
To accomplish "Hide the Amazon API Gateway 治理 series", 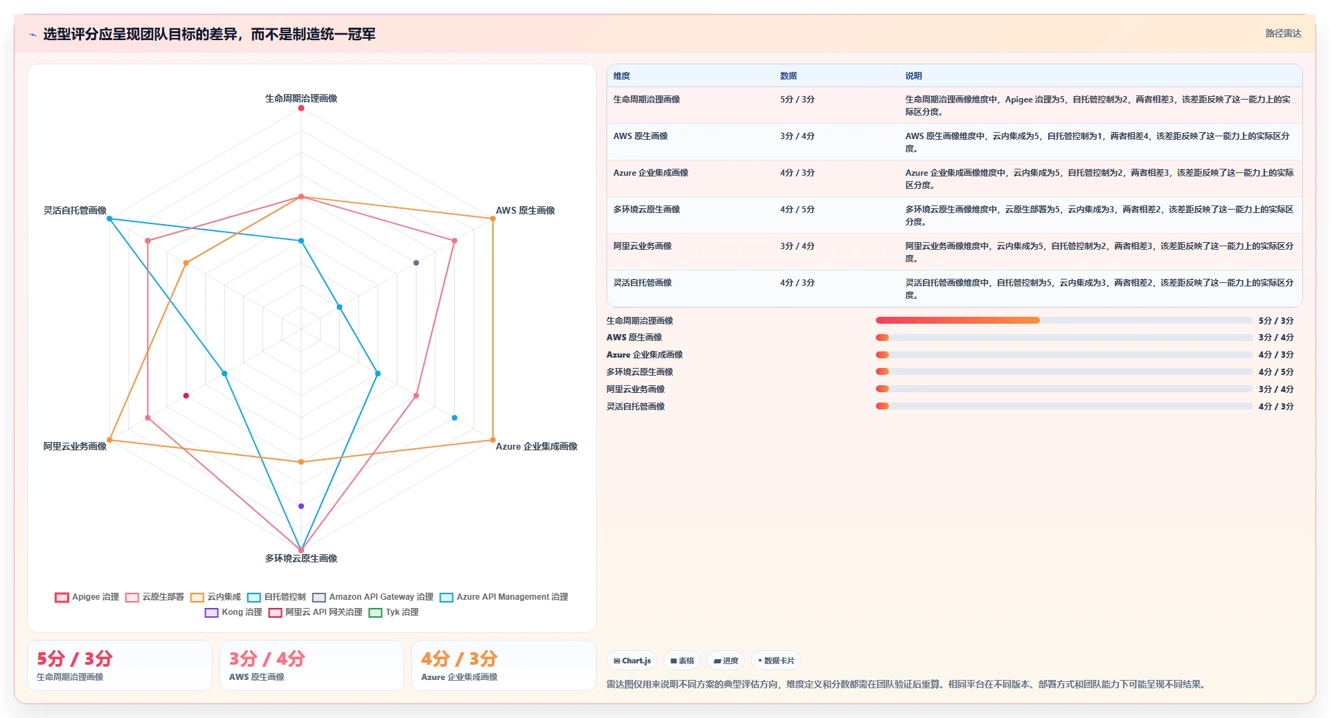I will pos(372,597).
